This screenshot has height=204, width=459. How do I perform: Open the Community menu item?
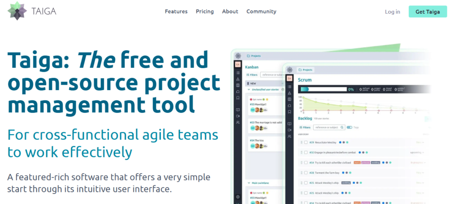tap(261, 11)
